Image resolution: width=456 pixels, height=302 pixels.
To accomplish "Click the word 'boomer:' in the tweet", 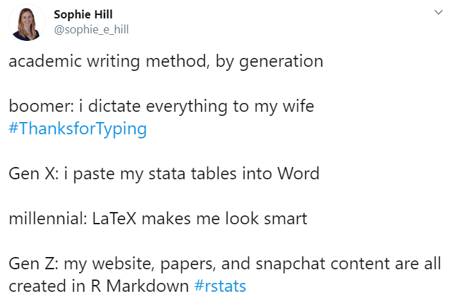I will (x=41, y=106).
